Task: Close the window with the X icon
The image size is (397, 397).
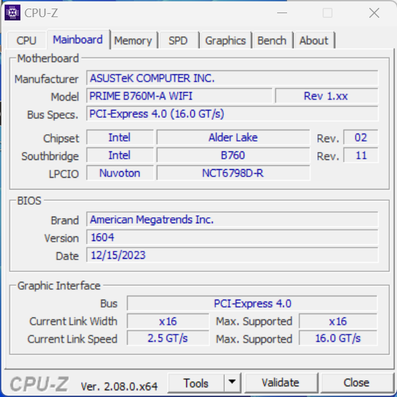Action: (374, 13)
